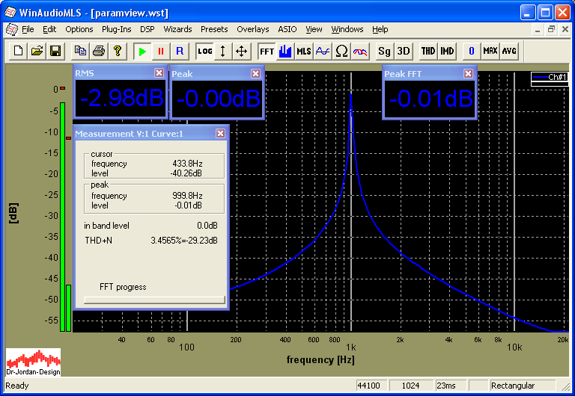This screenshot has height=396, width=575.
Task: Toggle the LOG frequency axis button
Action: 204,51
